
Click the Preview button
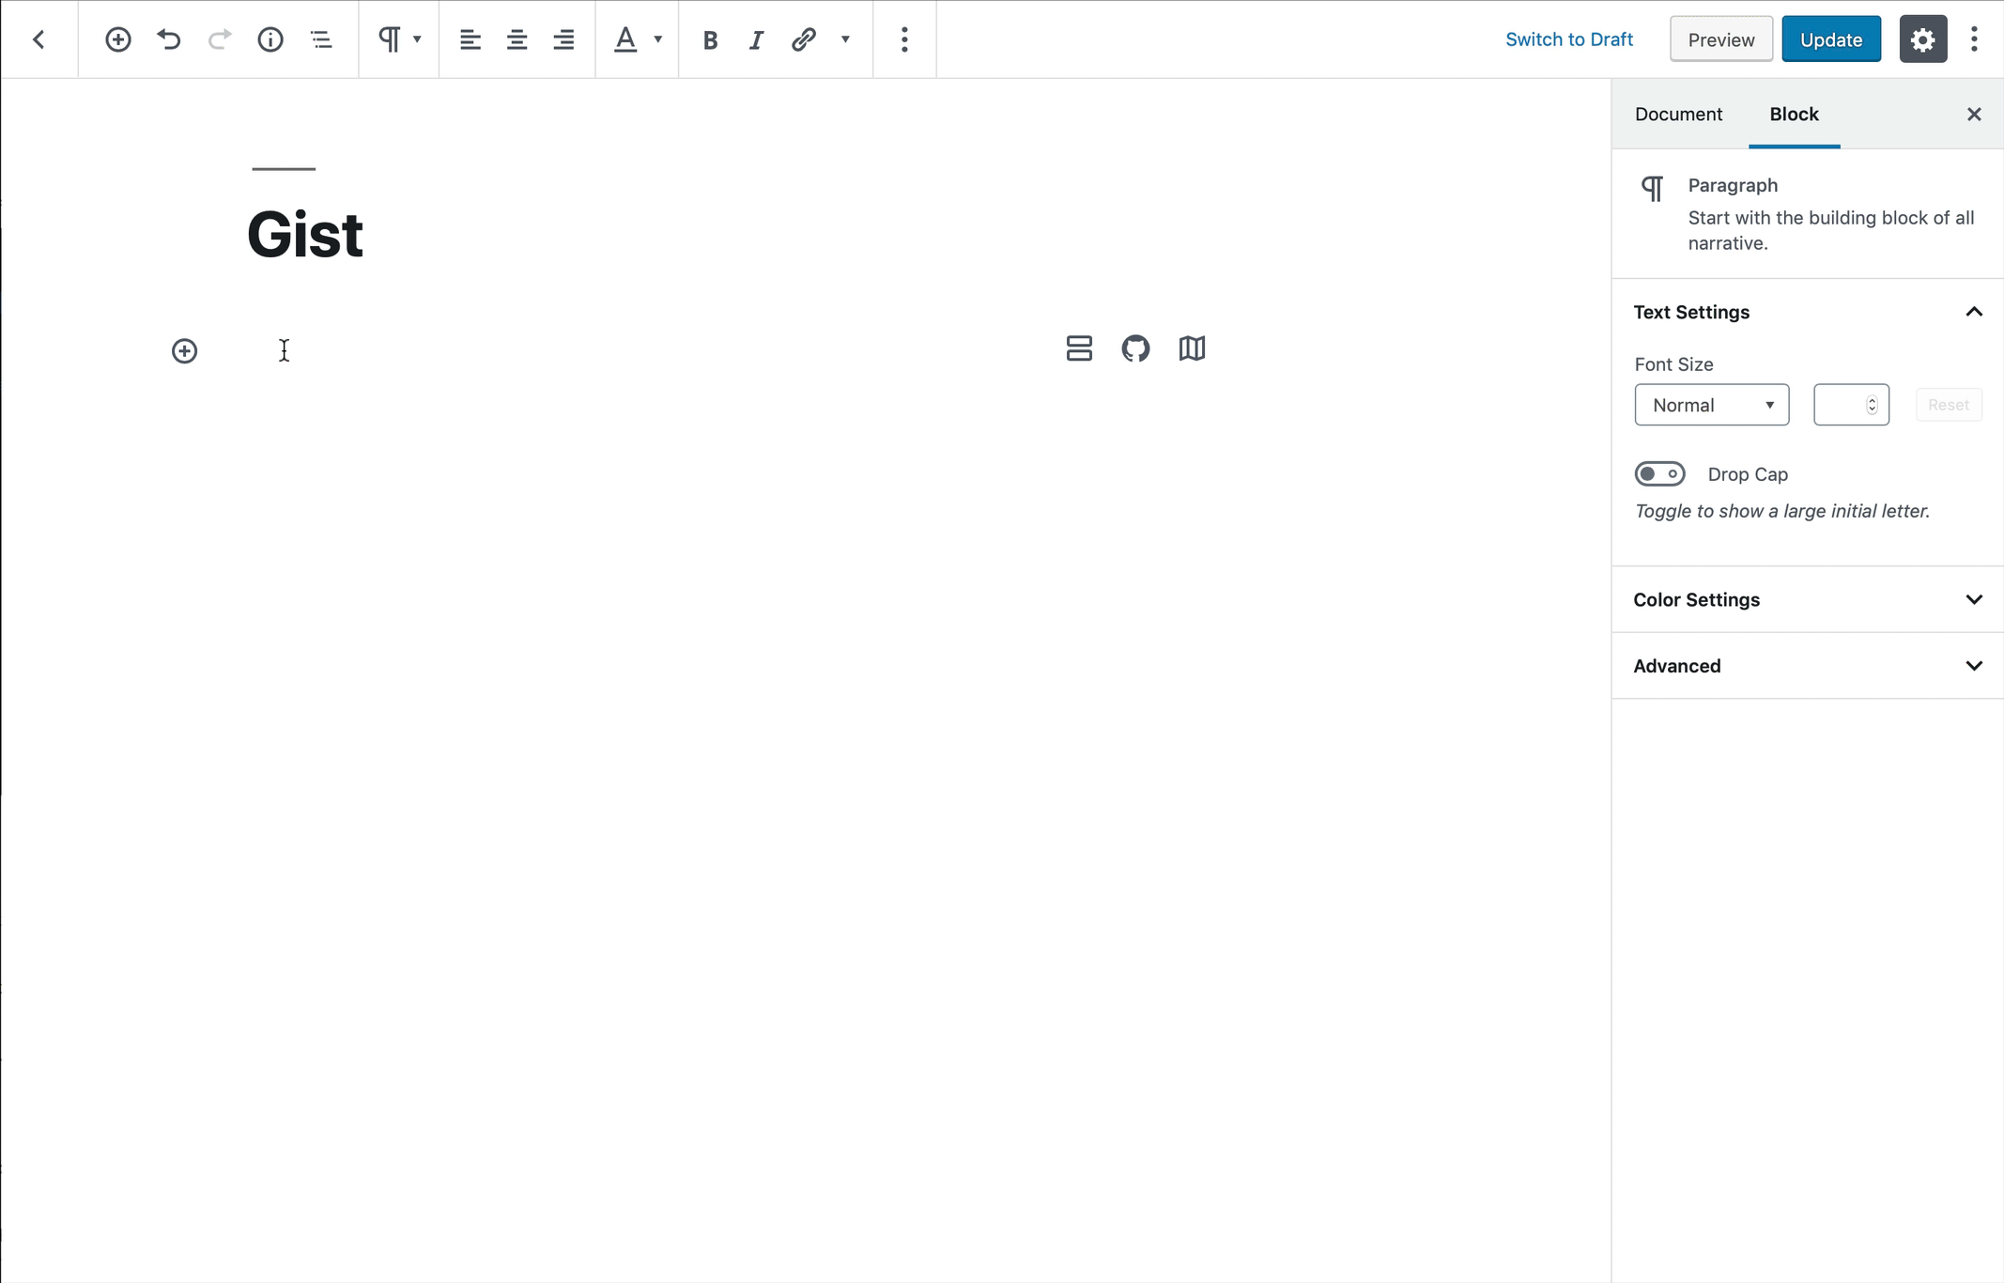1721,39
